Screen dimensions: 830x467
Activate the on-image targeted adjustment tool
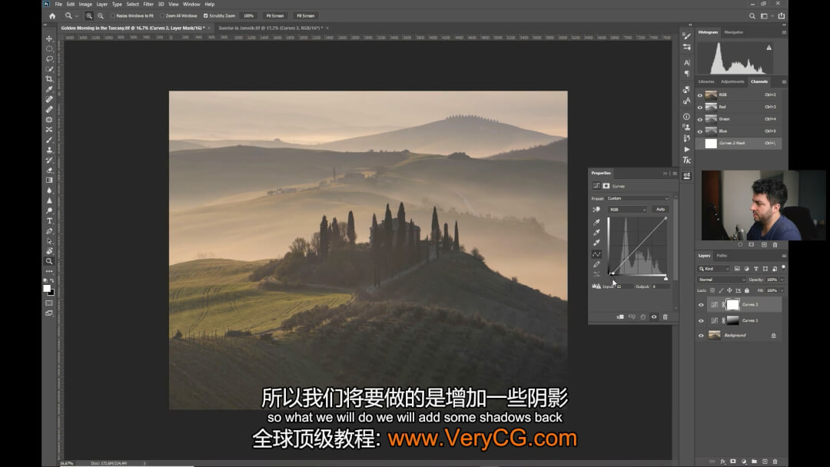[x=596, y=210]
